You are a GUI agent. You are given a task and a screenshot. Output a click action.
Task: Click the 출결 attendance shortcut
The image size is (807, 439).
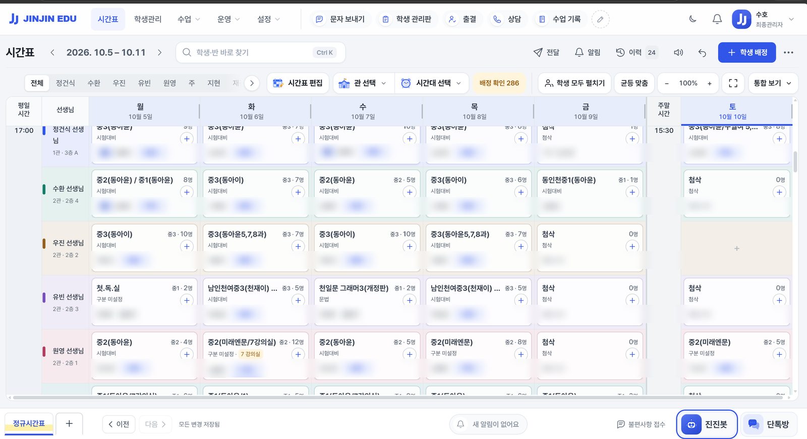pos(463,19)
